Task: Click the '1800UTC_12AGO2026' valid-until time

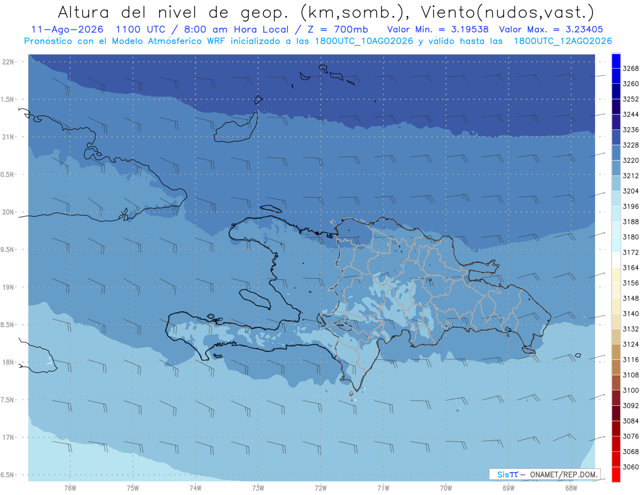Action: 562,41
